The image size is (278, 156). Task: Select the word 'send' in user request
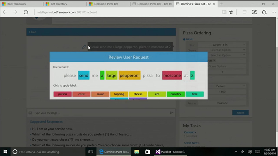point(84,75)
